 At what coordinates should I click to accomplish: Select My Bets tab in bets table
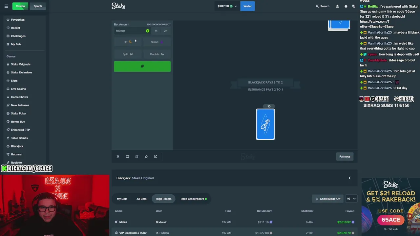point(122,199)
